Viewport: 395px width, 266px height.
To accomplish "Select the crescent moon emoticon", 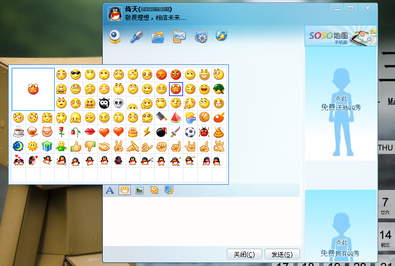I will [x=18, y=146].
